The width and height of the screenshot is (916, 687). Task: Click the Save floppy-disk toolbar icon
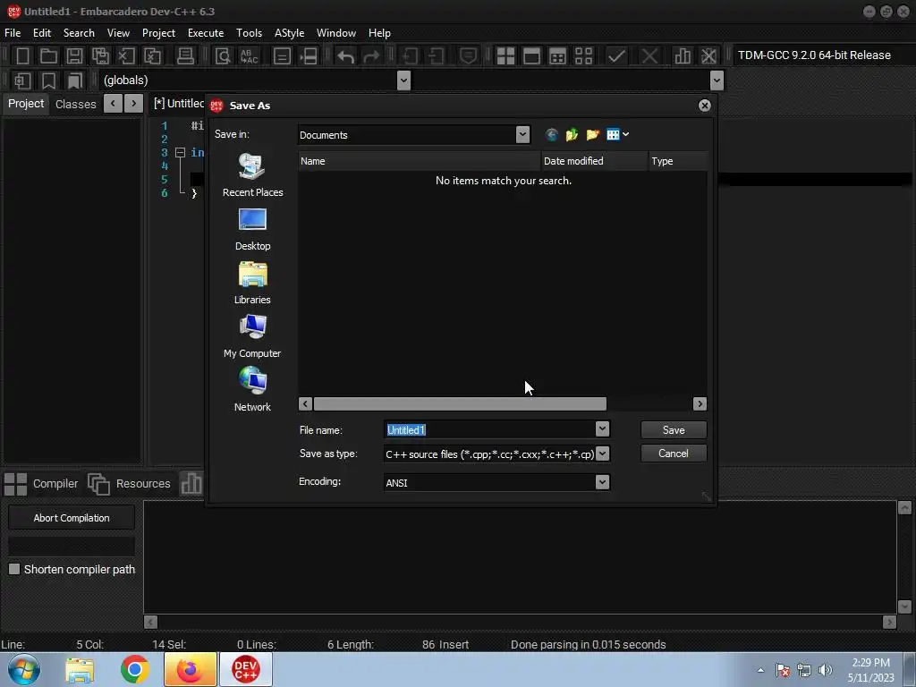click(x=74, y=56)
